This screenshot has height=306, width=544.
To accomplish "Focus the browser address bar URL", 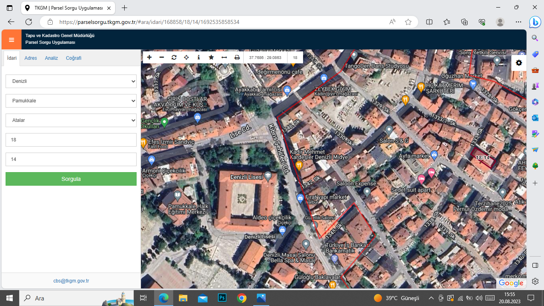I will pyautogui.click(x=149, y=22).
